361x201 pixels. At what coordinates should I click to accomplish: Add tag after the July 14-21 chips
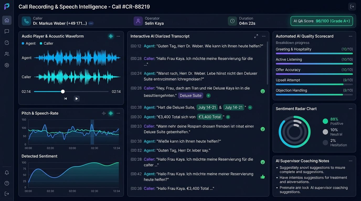click(x=250, y=107)
